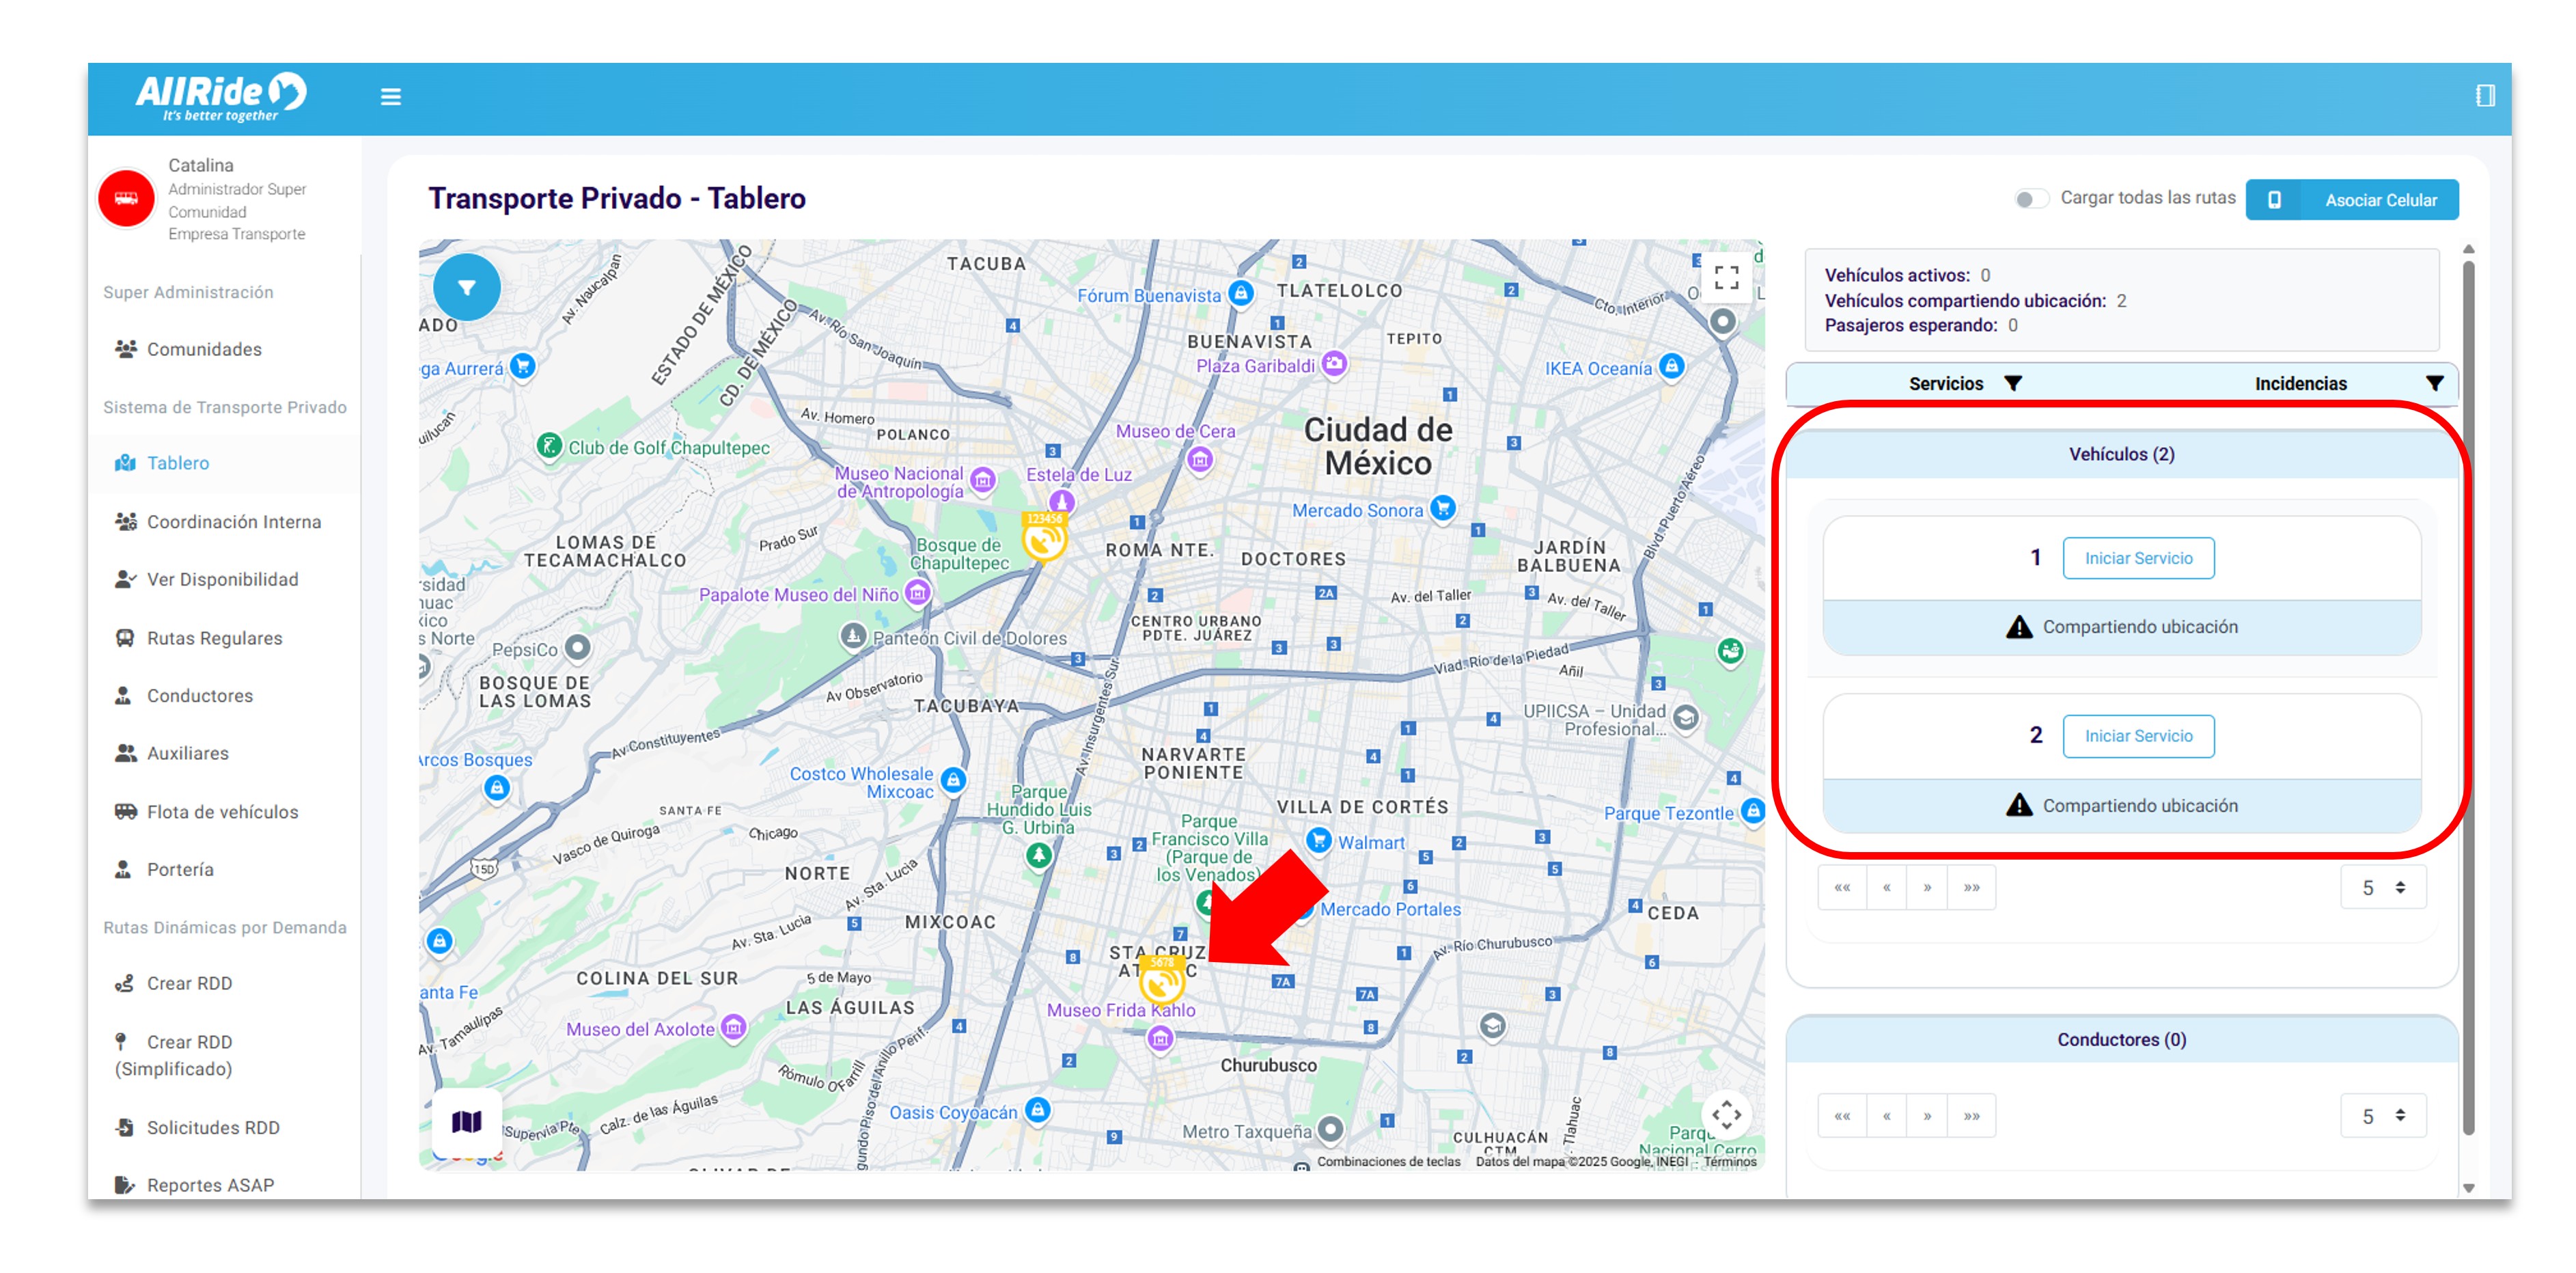2576x1273 pixels.
Task: Select vehicle marker 5678 on map
Action: (1161, 983)
